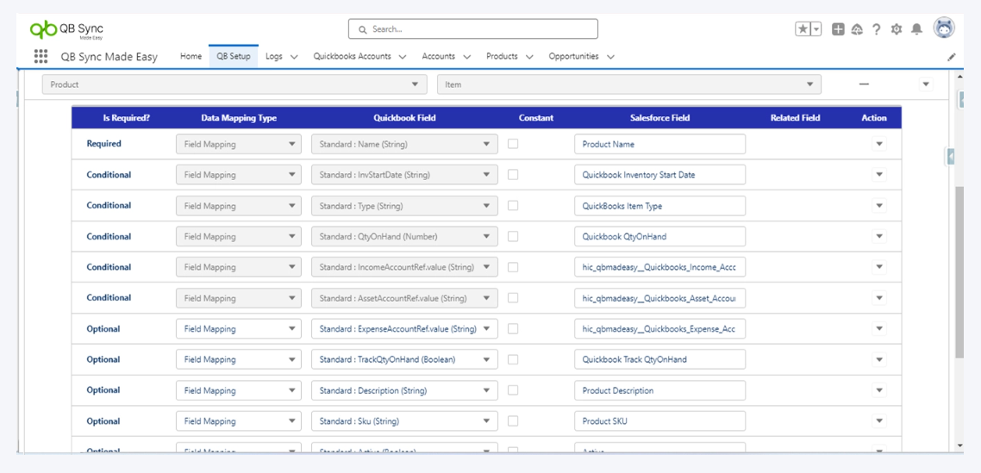View notifications via the bell icon
Viewport: 981px width, 473px height.
pyautogui.click(x=916, y=29)
